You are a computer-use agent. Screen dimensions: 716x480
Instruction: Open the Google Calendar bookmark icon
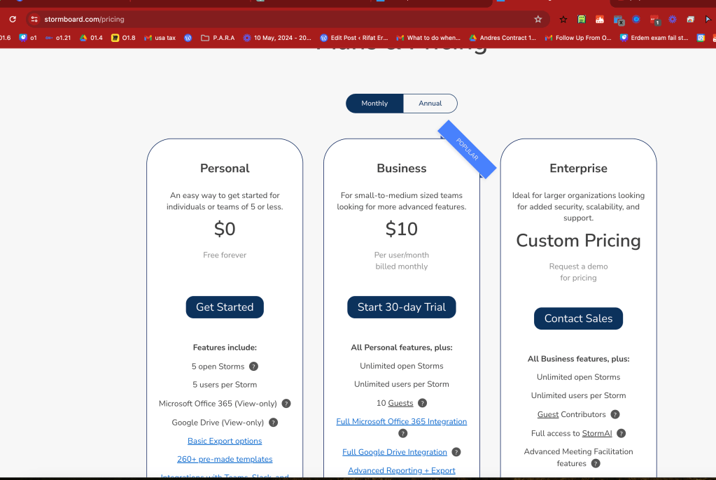(701, 38)
